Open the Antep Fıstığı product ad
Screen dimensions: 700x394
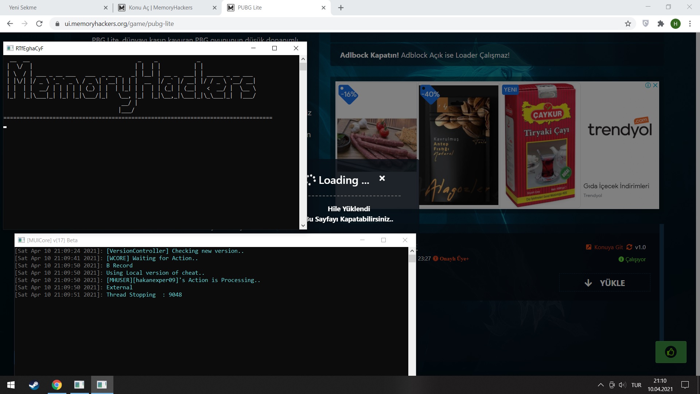click(459, 145)
